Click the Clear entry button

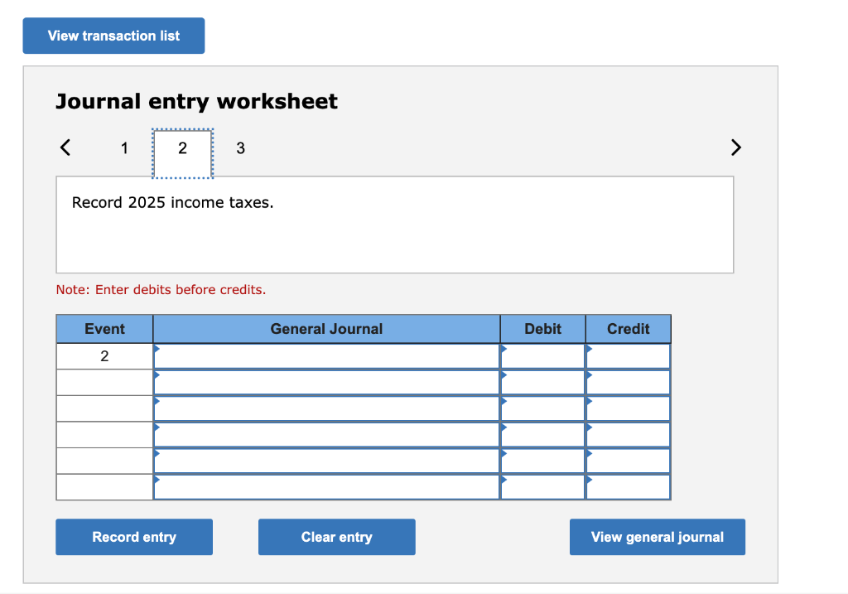tap(336, 537)
